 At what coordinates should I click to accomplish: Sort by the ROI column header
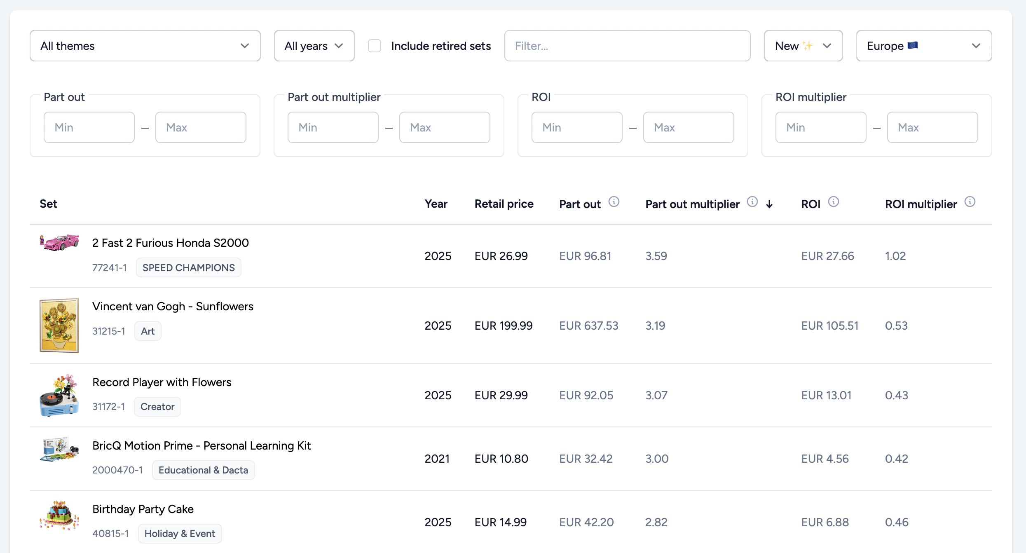[810, 204]
